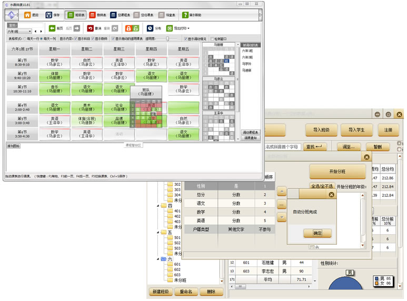Toggle 显示教师 checkbox
This screenshot has width=407, height=301.
click(x=94, y=39)
